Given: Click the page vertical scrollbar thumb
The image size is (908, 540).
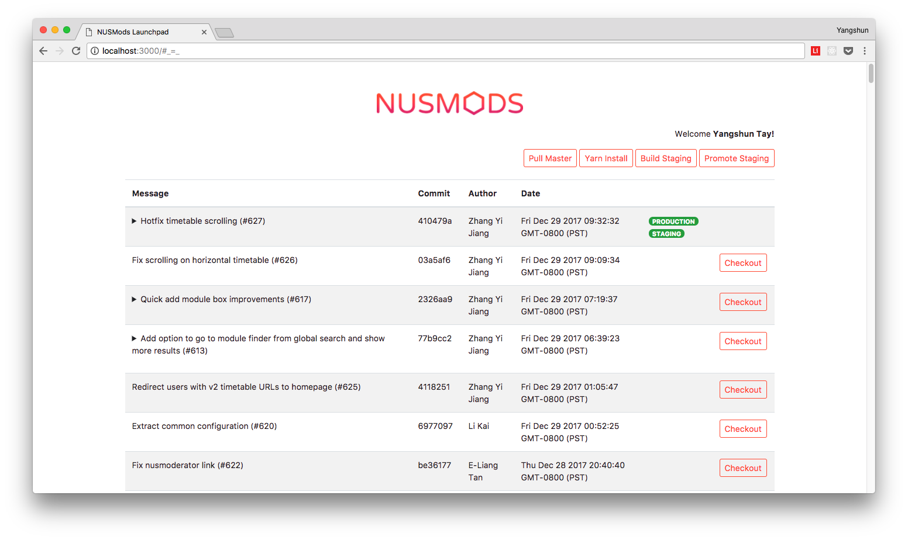Looking at the screenshot, I should [871, 74].
